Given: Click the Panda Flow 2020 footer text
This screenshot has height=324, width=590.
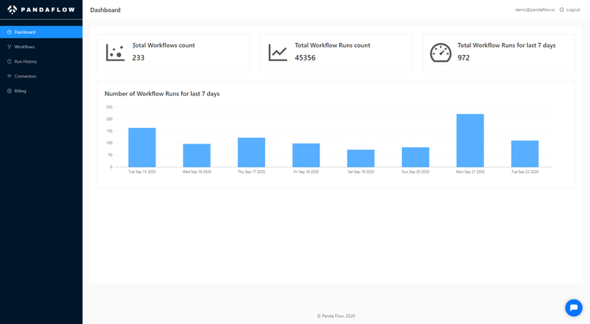Looking at the screenshot, I should 336,315.
